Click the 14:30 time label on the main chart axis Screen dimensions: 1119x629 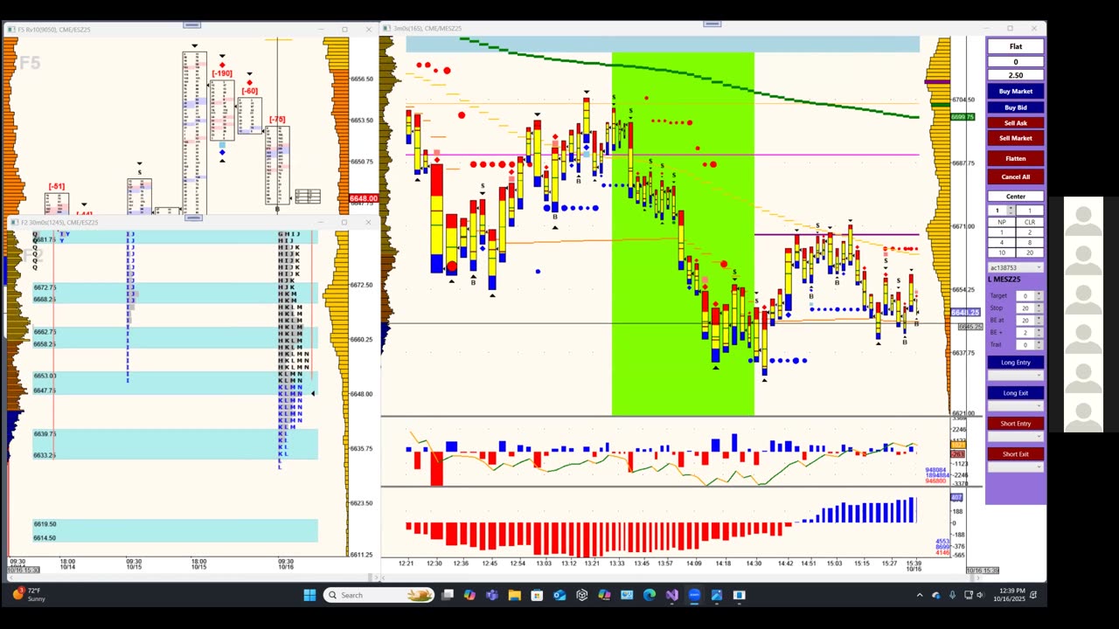(754, 563)
